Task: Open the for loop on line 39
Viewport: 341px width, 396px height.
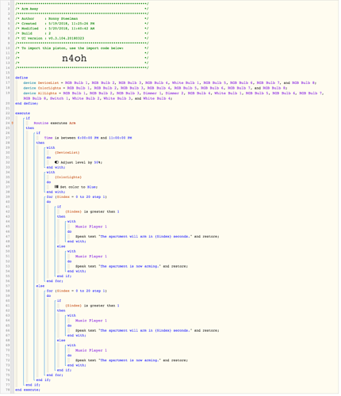Action: pos(77,197)
